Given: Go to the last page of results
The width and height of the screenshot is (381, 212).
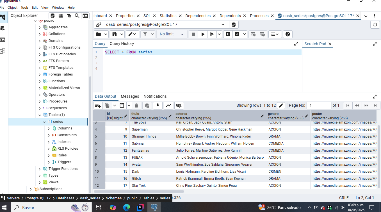Looking at the screenshot, I should (376, 106).
